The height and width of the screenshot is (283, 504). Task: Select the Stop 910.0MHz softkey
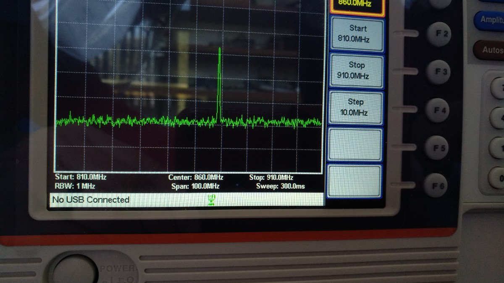(356, 70)
